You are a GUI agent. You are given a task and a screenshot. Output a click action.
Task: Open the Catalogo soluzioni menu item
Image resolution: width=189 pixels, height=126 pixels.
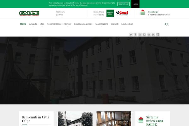pyautogui.click(x=83, y=24)
